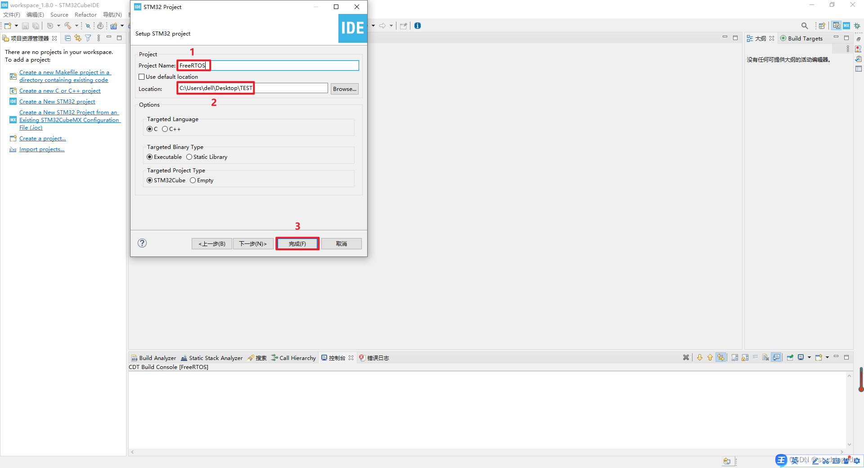Viewport: 864px width, 468px height.
Task: Click the Display Selected Console monitor icon
Action: (801, 358)
